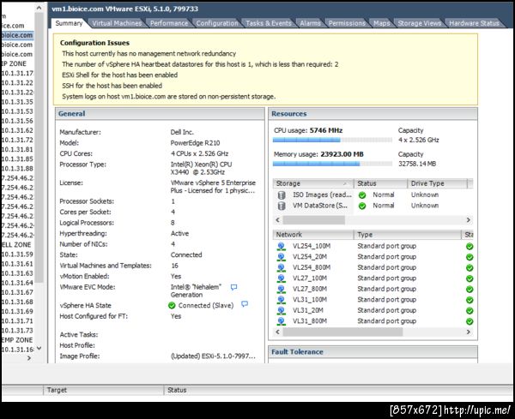Click the info bubble beside Connected (Slave)

(245, 304)
